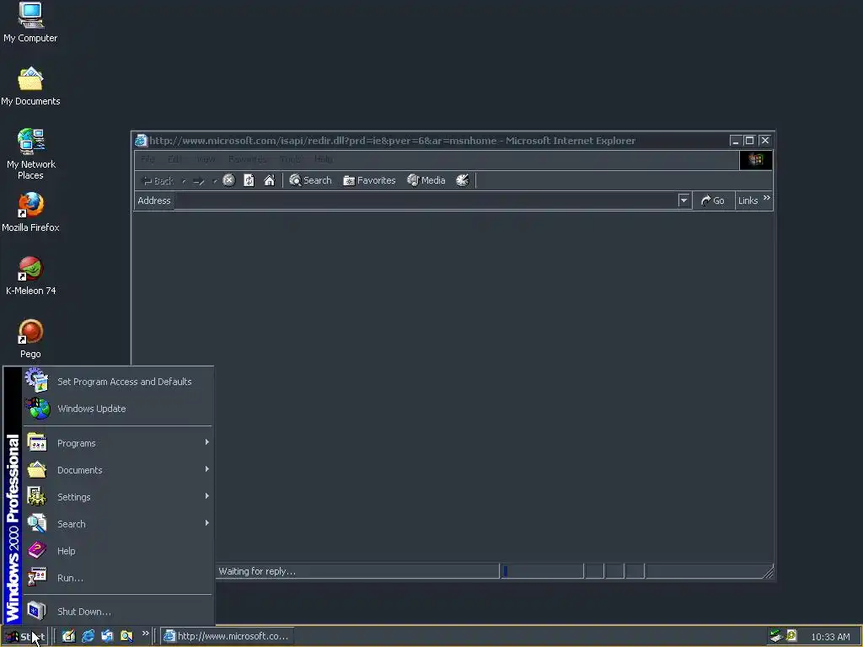Open the Media pane in IE toolbar
This screenshot has height=647, width=863.
tap(426, 180)
